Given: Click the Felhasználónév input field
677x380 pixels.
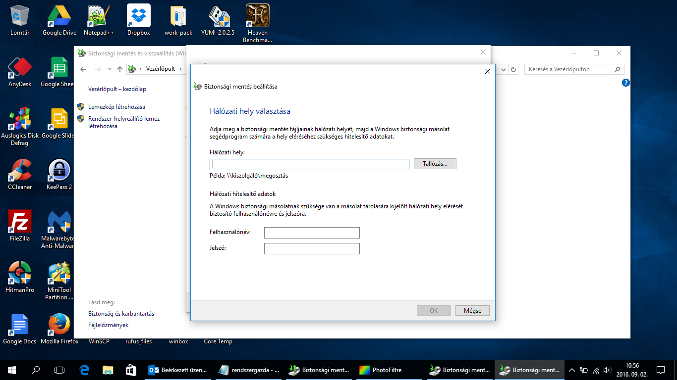Looking at the screenshot, I should tap(312, 233).
